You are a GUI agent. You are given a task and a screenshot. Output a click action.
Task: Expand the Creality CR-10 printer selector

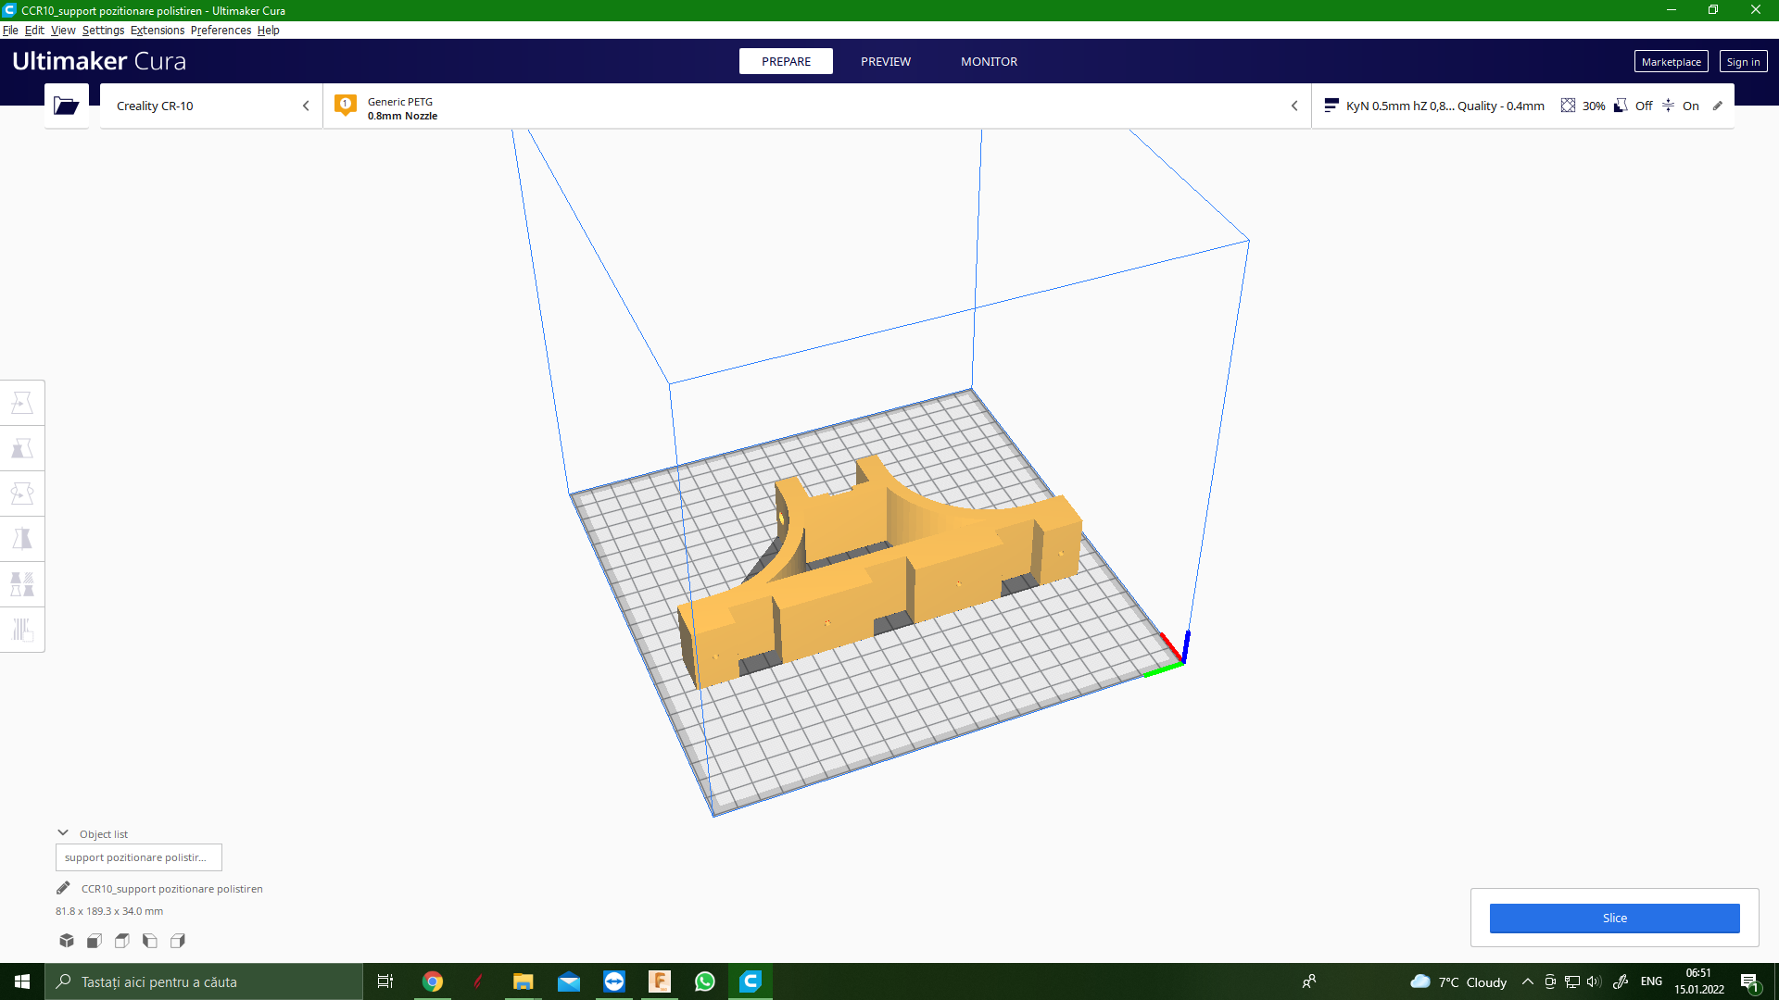(x=211, y=106)
